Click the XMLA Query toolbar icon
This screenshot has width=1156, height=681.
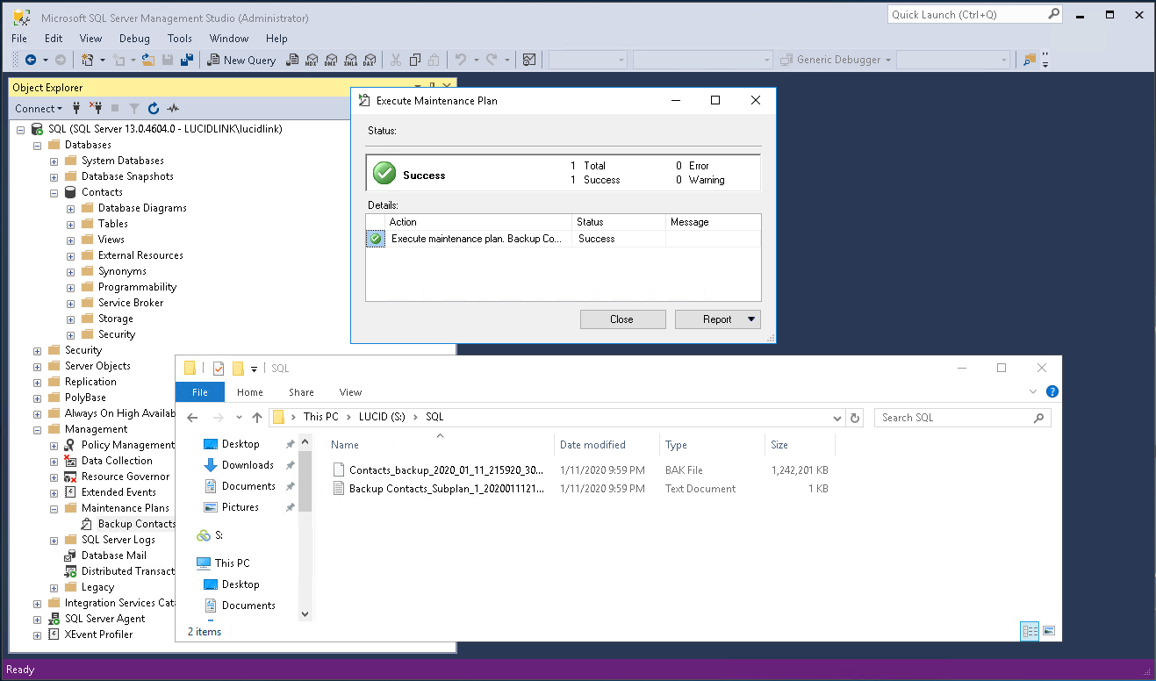(x=350, y=60)
